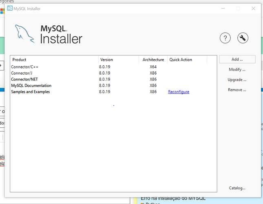Viewport: 263px width, 204px height.
Task: Select the Samples and Examples row
Action: pyautogui.click(x=113, y=92)
